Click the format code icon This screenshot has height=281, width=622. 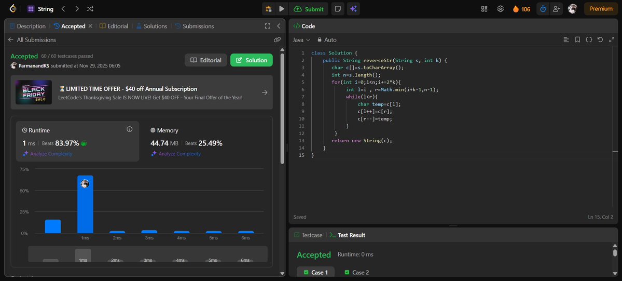pyautogui.click(x=566, y=40)
